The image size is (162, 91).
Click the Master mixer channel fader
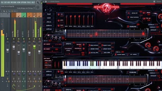[8, 51]
